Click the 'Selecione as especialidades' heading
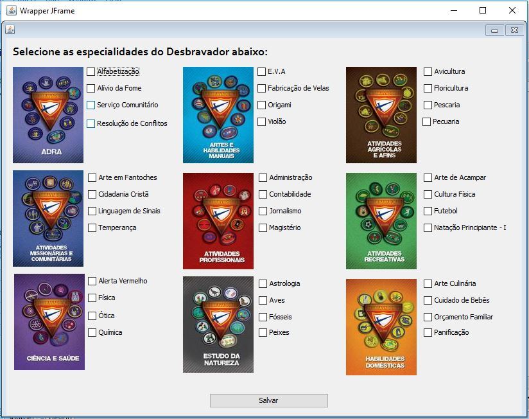The width and height of the screenshot is (529, 419). click(x=140, y=51)
